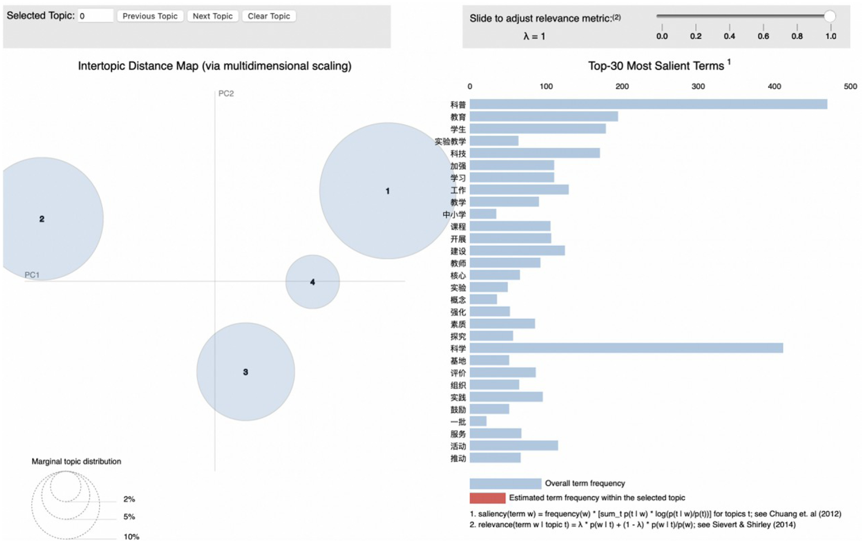Click the red Estimated term frequency legend swatch
The height and width of the screenshot is (543, 864).
(x=487, y=498)
